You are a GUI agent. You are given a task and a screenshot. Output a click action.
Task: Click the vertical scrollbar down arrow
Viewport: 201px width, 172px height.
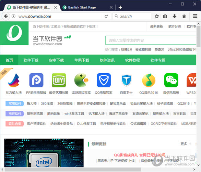(199, 165)
